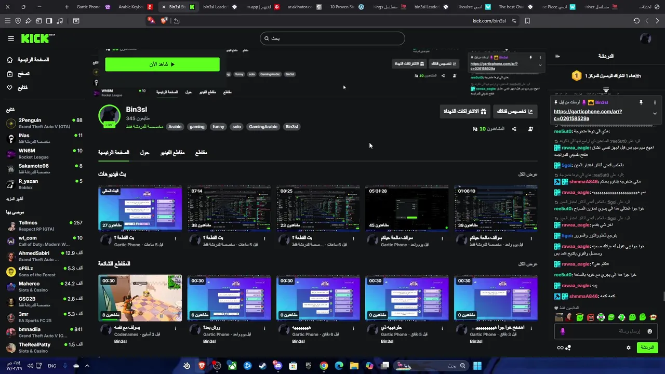Click the GamingArabic tag
This screenshot has width=665, height=374.
point(263,126)
